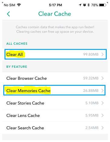The image size is (110, 142).
Task: Tap chevron on Clear Lens Cache row
Action: point(102,115)
